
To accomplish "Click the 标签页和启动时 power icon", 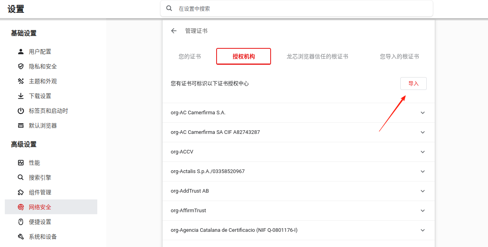I will point(21,111).
